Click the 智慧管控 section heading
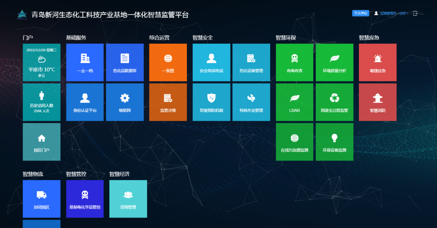437x228 pixels. tap(76, 174)
